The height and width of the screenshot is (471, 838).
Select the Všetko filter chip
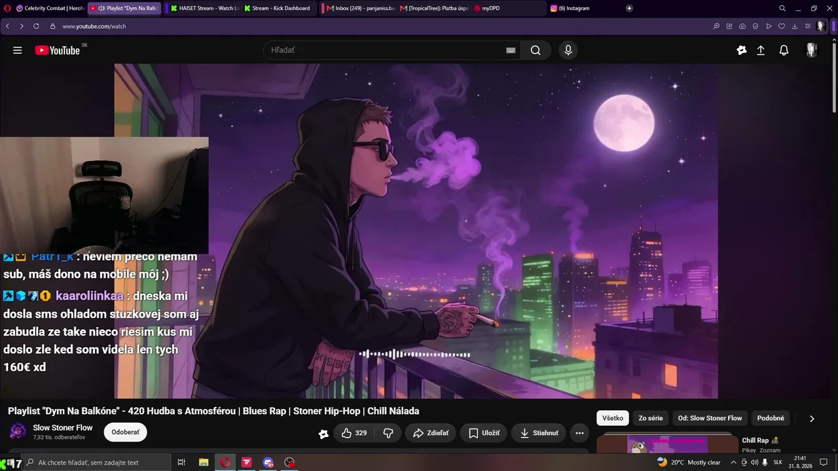pyautogui.click(x=613, y=418)
